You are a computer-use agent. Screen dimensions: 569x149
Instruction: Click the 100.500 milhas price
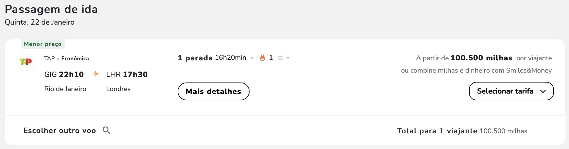pos(481,58)
